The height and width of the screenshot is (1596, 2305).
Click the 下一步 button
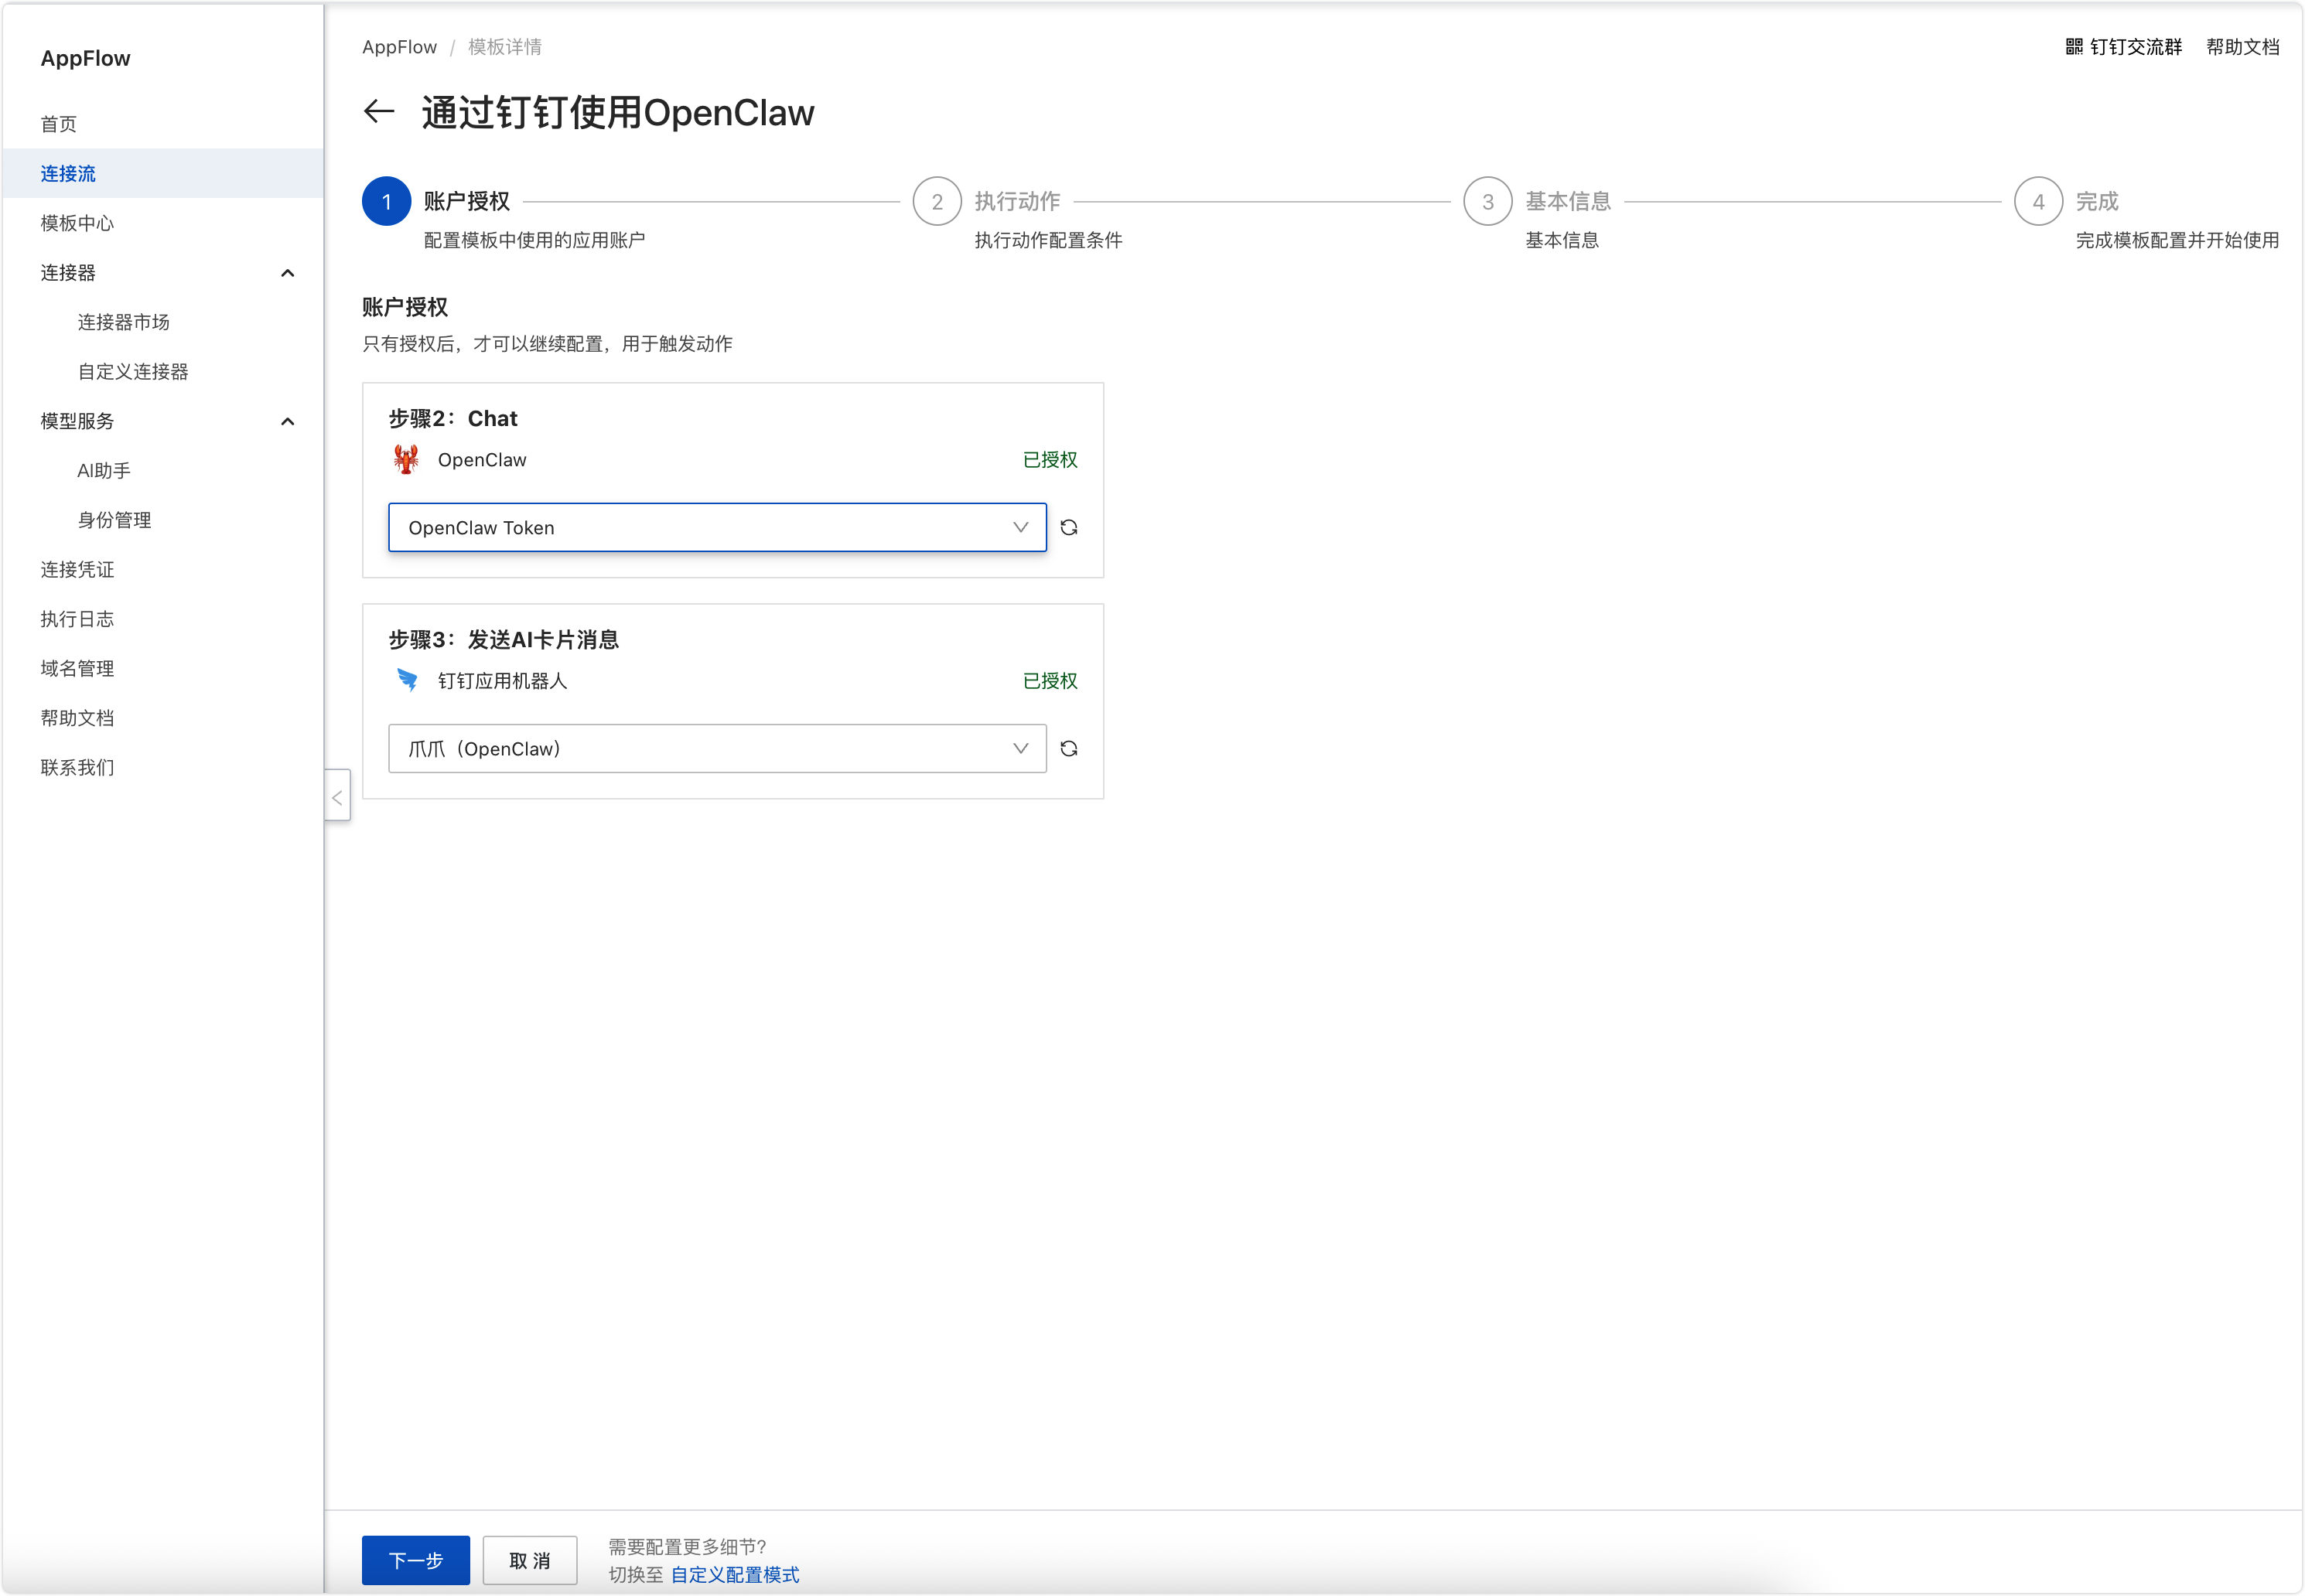point(416,1561)
